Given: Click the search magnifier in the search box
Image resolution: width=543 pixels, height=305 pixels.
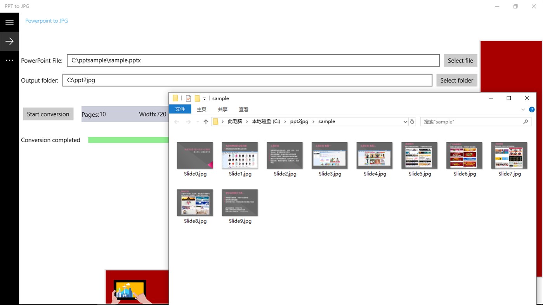Looking at the screenshot, I should (526, 121).
